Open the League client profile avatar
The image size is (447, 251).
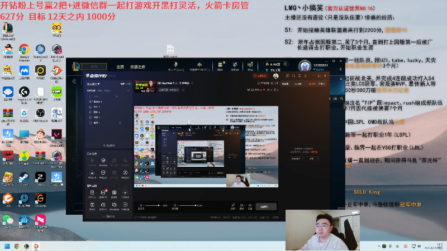coord(305,66)
